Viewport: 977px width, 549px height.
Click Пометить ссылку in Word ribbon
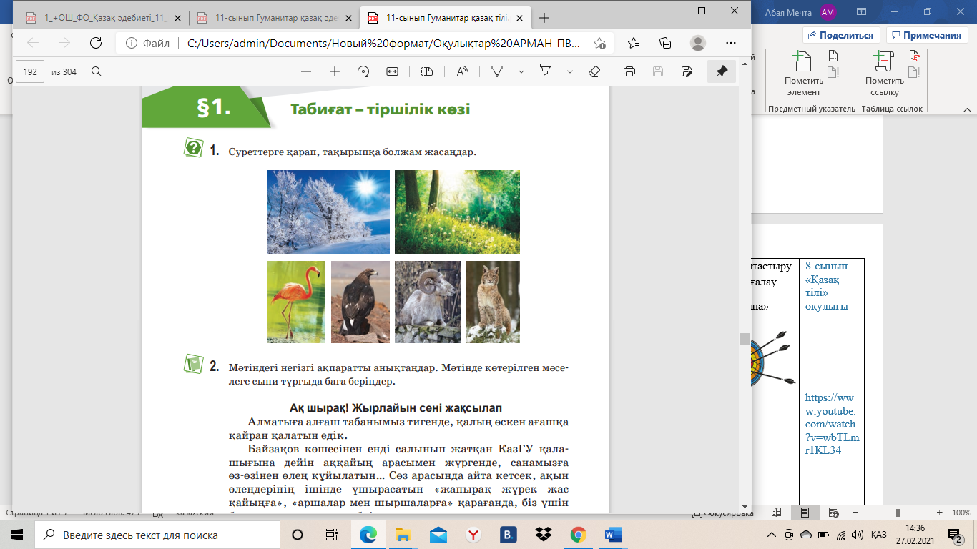[884, 73]
